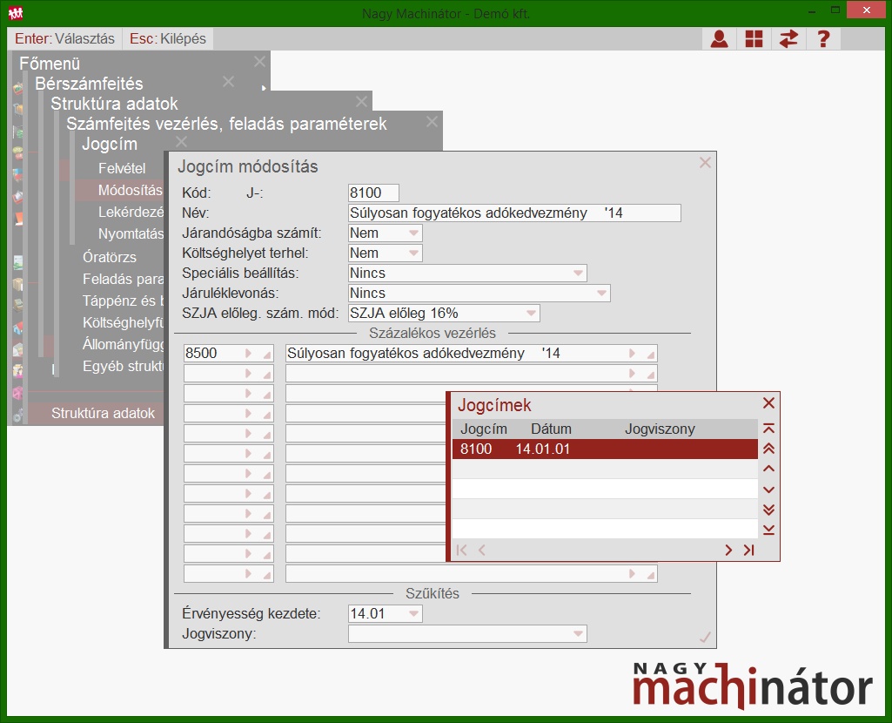Image resolution: width=892 pixels, height=723 pixels.
Task: Open Jogviszony dropdown
Action: pyautogui.click(x=578, y=633)
